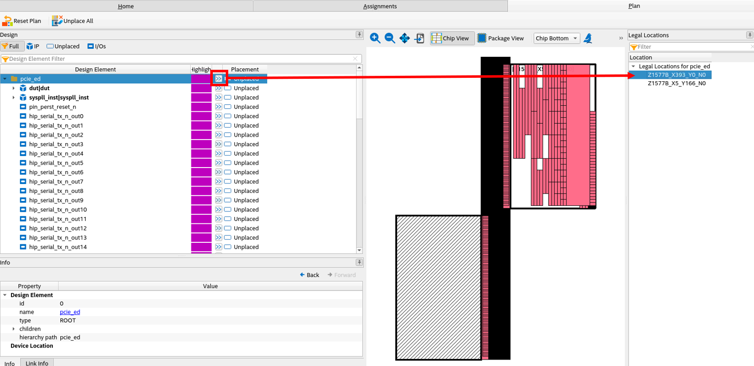Expand the children property row

[14, 329]
